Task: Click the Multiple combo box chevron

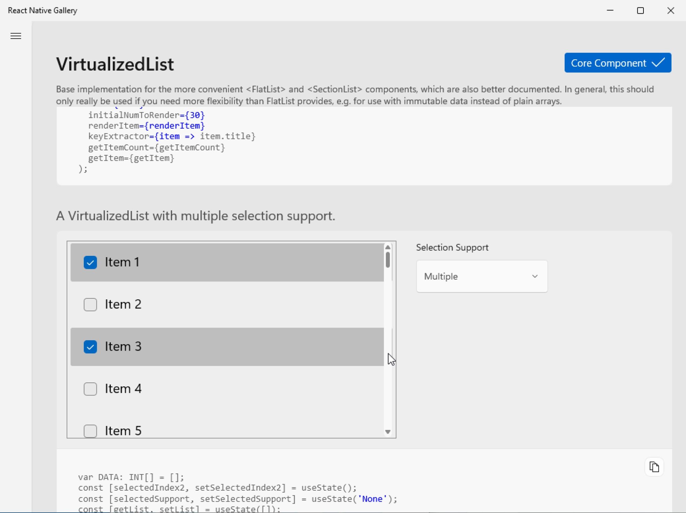Action: tap(534, 276)
